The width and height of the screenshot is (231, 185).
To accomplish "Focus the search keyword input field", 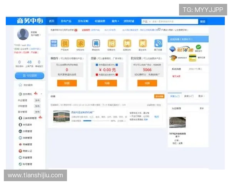I will tap(175, 22).
